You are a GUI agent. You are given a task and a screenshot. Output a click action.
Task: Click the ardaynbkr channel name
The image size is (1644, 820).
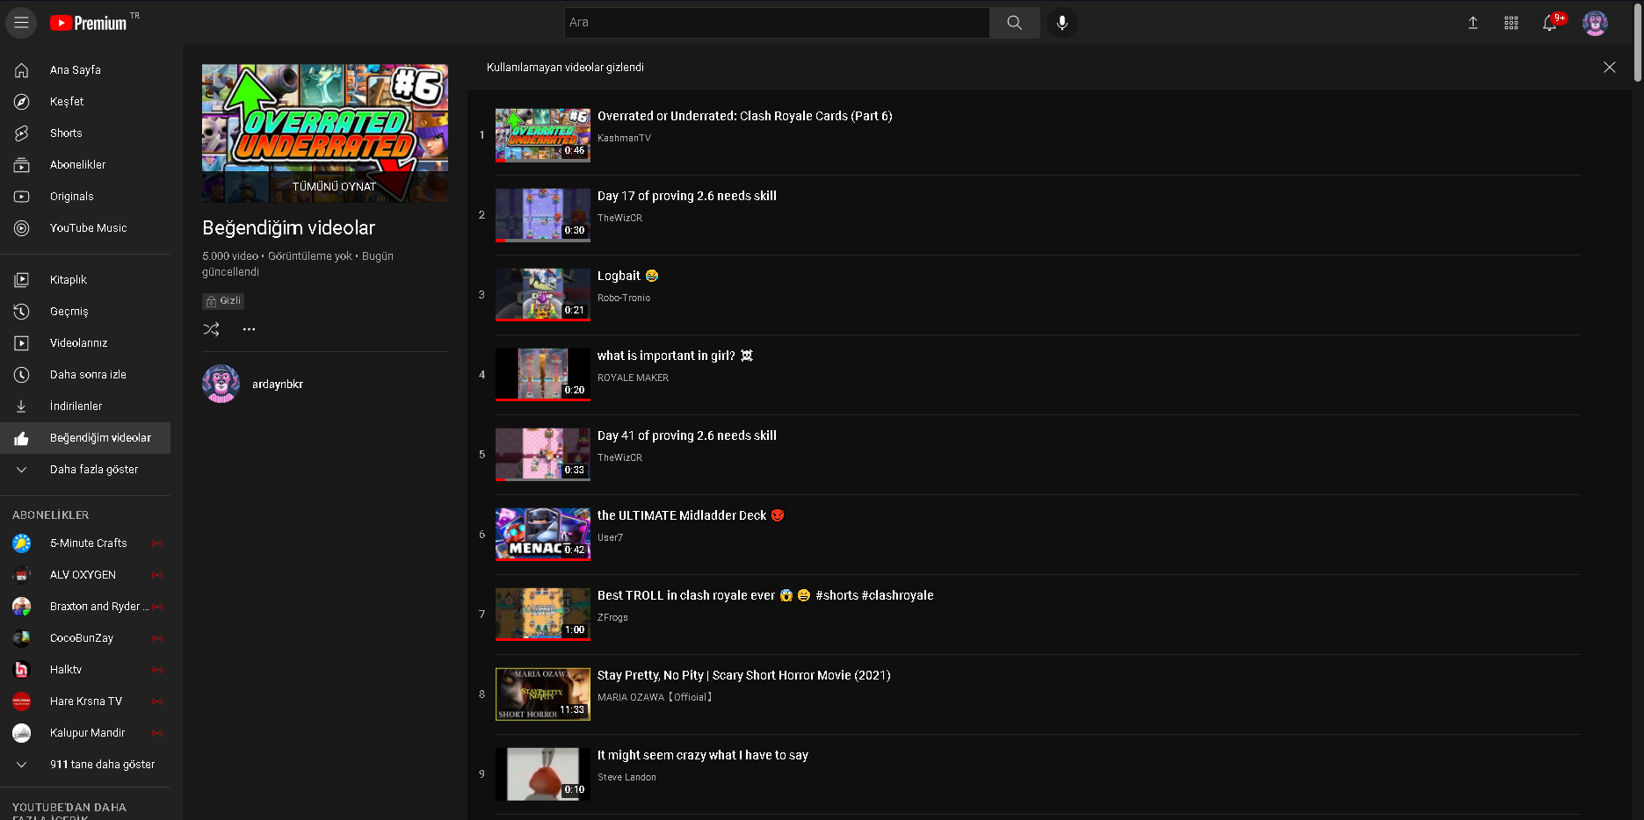coord(278,385)
